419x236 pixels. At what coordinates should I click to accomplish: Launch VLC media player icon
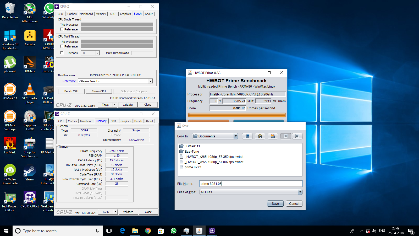(30, 94)
